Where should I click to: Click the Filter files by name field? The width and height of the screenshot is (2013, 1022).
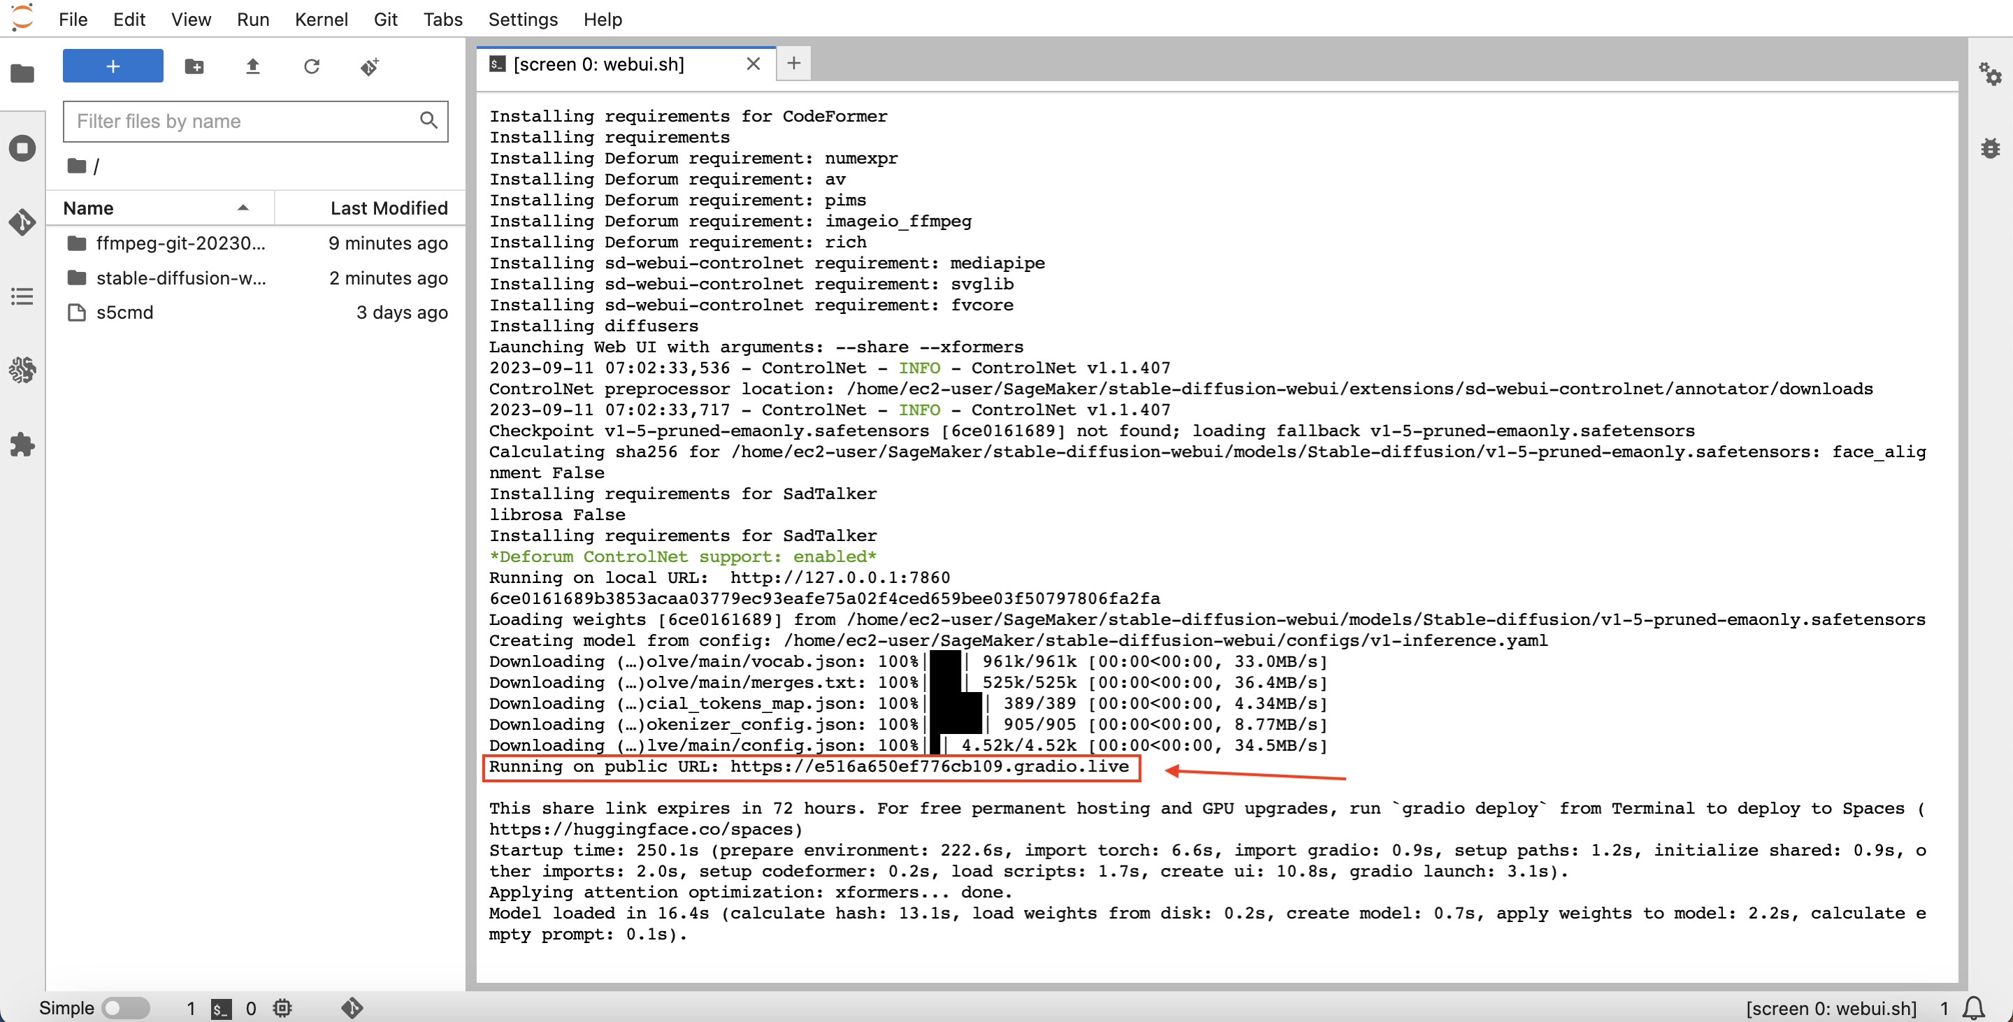[244, 121]
